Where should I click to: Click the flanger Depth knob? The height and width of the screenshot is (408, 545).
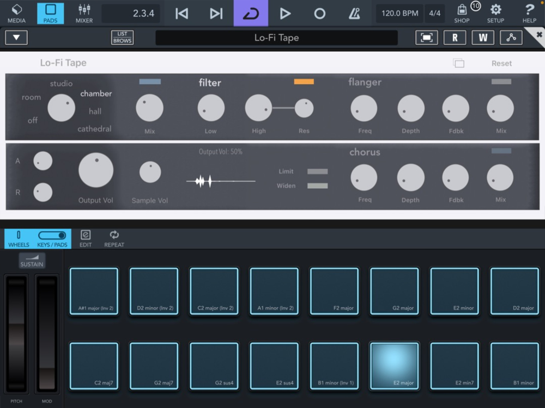411,109
